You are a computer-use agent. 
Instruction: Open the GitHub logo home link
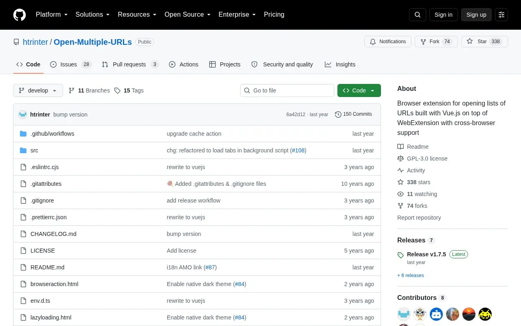(20, 15)
